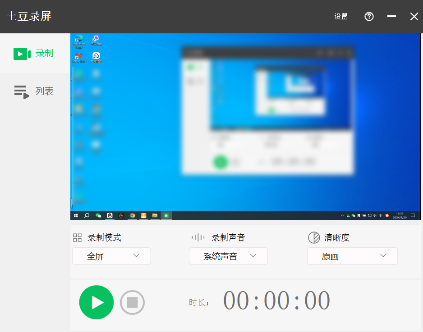Screen dimensions: 423x332
Task: Switch to the 列表 tab
Action: click(35, 91)
